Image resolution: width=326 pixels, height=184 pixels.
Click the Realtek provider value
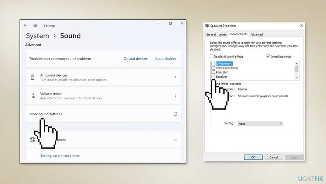click(243, 89)
